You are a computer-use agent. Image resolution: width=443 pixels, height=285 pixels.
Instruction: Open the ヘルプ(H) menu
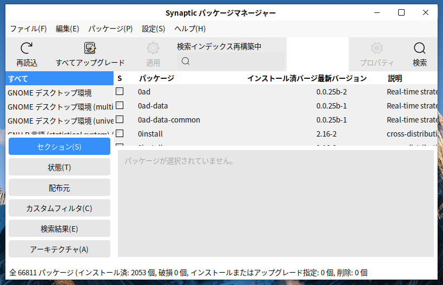click(x=190, y=29)
